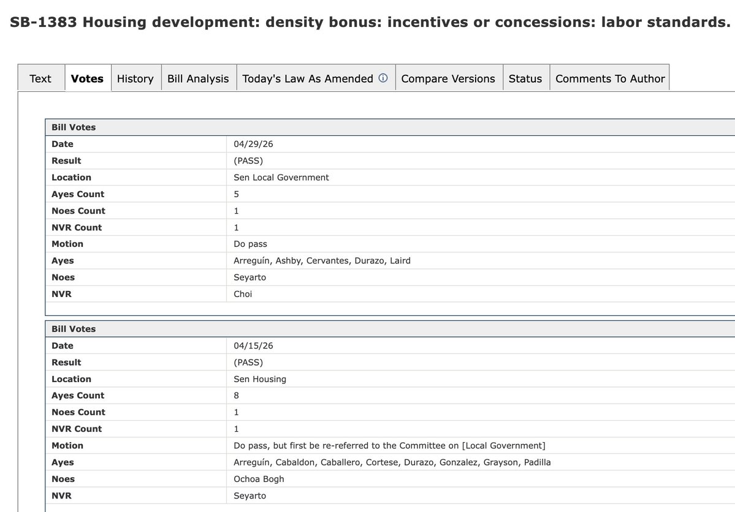Viewport: 735px width, 512px height.
Task: Click the Choi NVR entry
Action: coord(243,294)
